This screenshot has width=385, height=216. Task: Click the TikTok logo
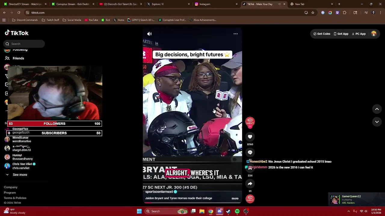point(17,33)
